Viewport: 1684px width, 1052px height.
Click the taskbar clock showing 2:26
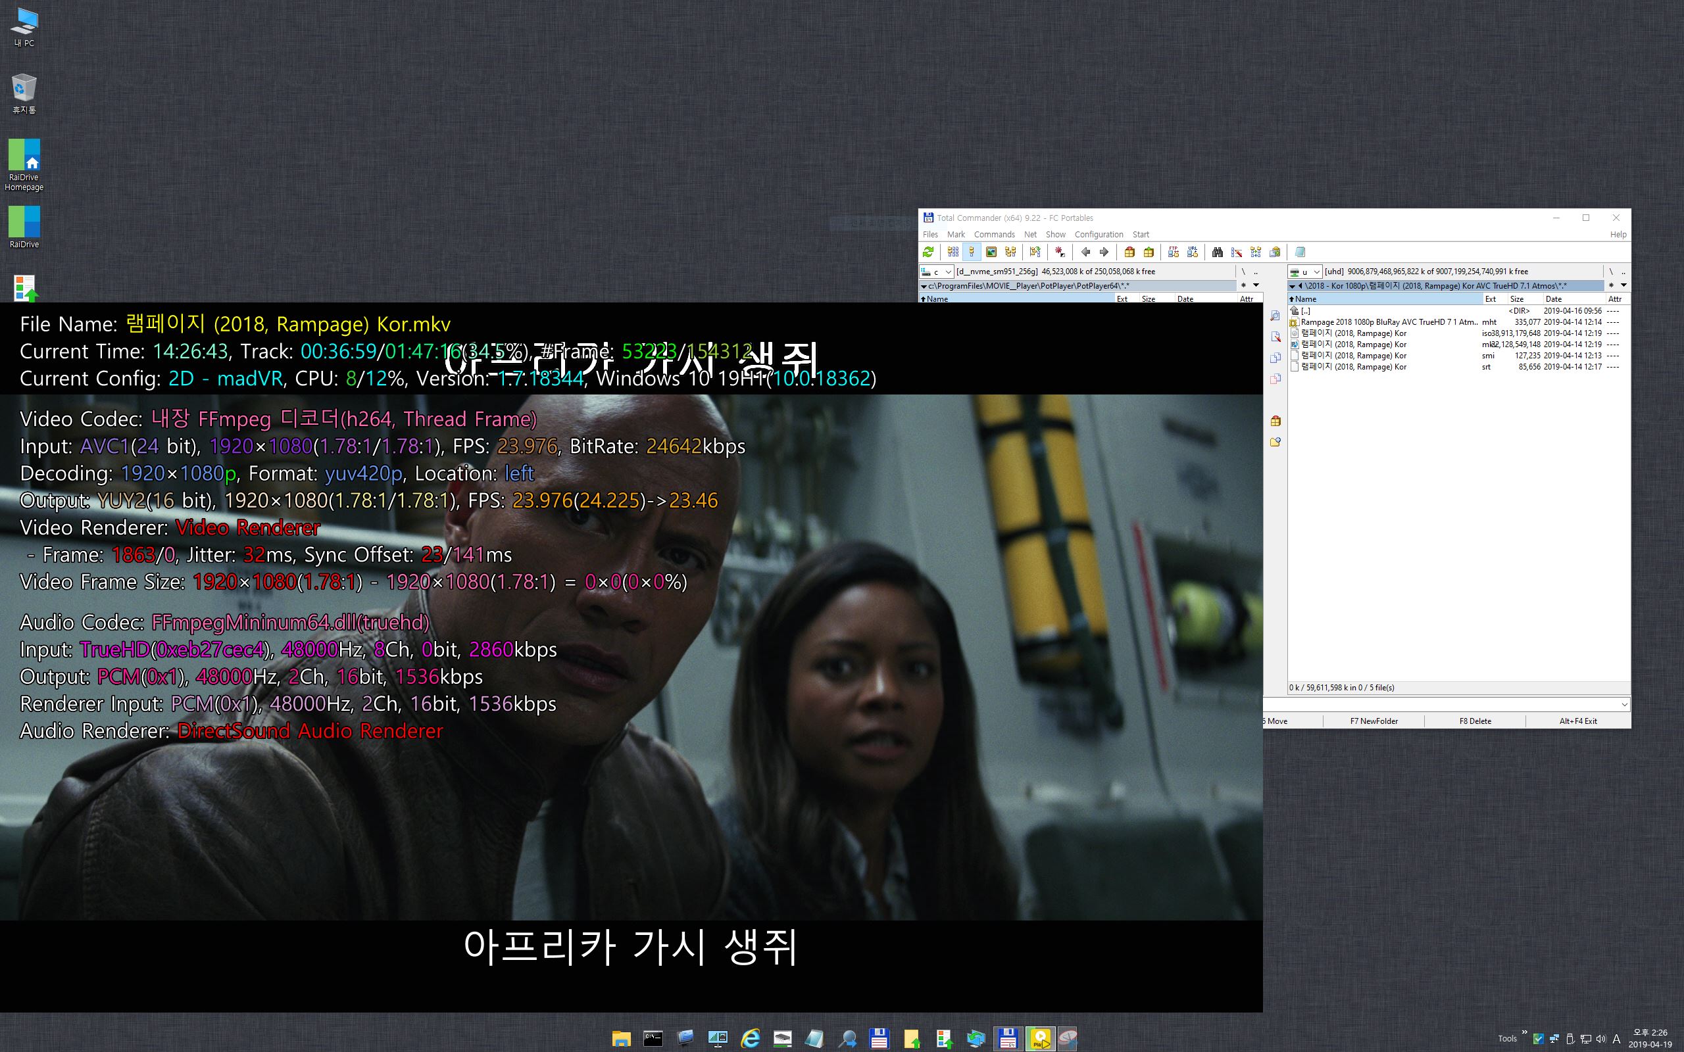coord(1650,1038)
